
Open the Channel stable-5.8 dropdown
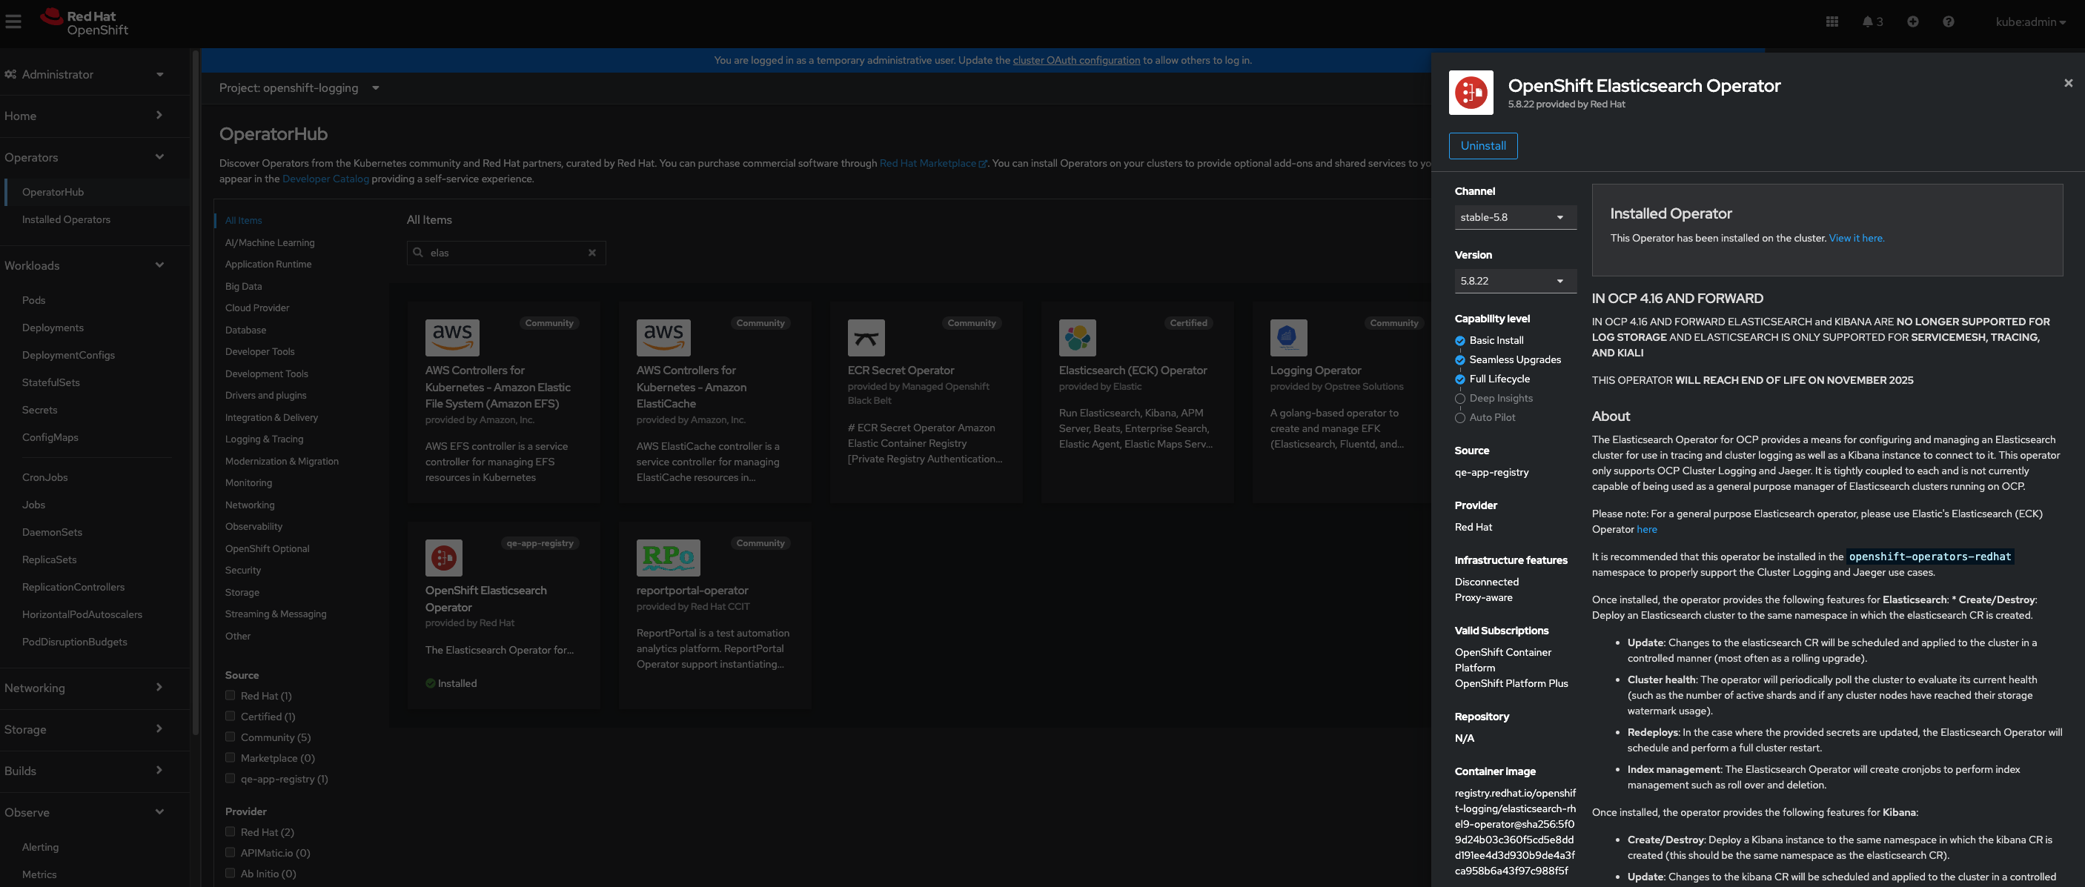pyautogui.click(x=1514, y=217)
